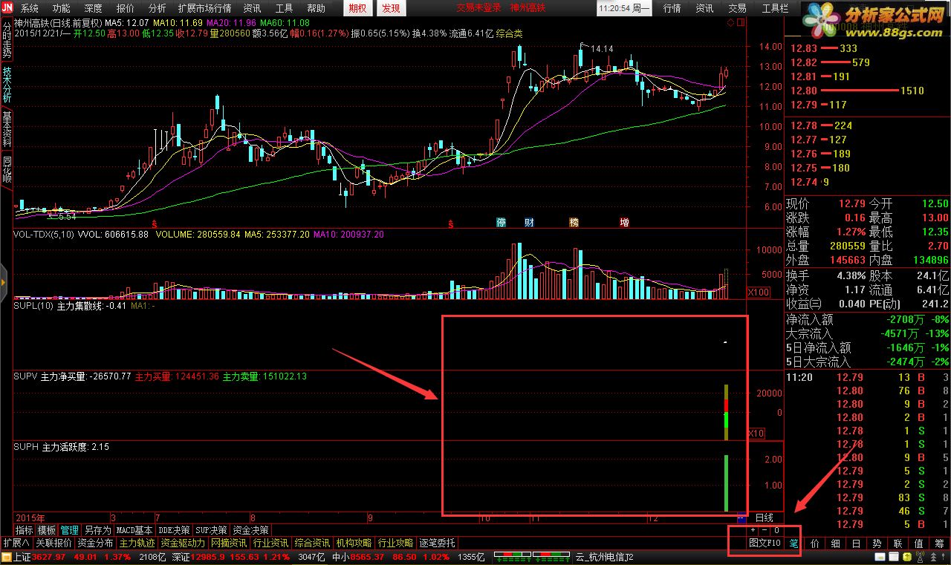The width and height of the screenshot is (951, 565).
Task: Select the 分时走势 side tab
Action: [7, 41]
